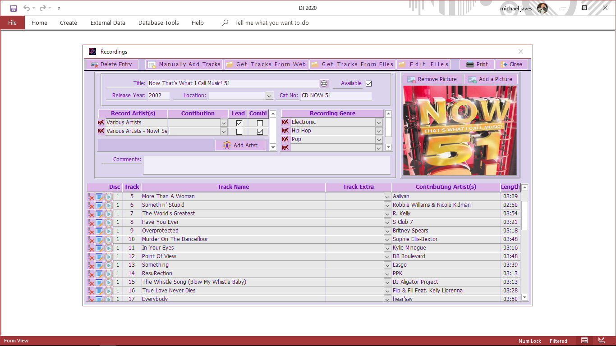The width and height of the screenshot is (616, 346).
Task: Save the database with the floppy icon
Action: 14,8
